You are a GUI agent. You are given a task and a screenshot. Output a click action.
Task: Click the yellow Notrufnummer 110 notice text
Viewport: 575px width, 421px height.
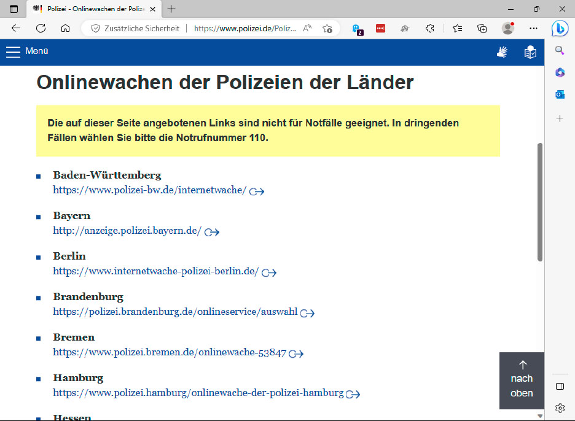coord(253,131)
